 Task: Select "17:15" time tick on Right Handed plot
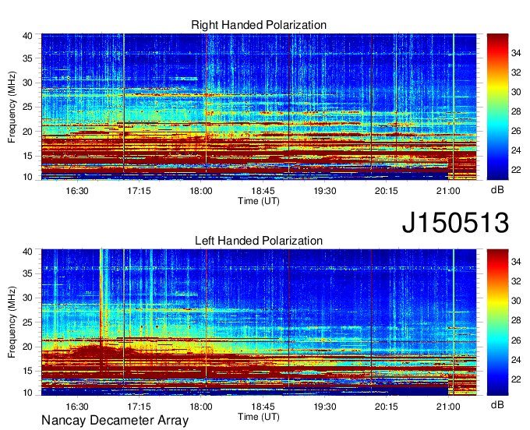click(x=139, y=191)
